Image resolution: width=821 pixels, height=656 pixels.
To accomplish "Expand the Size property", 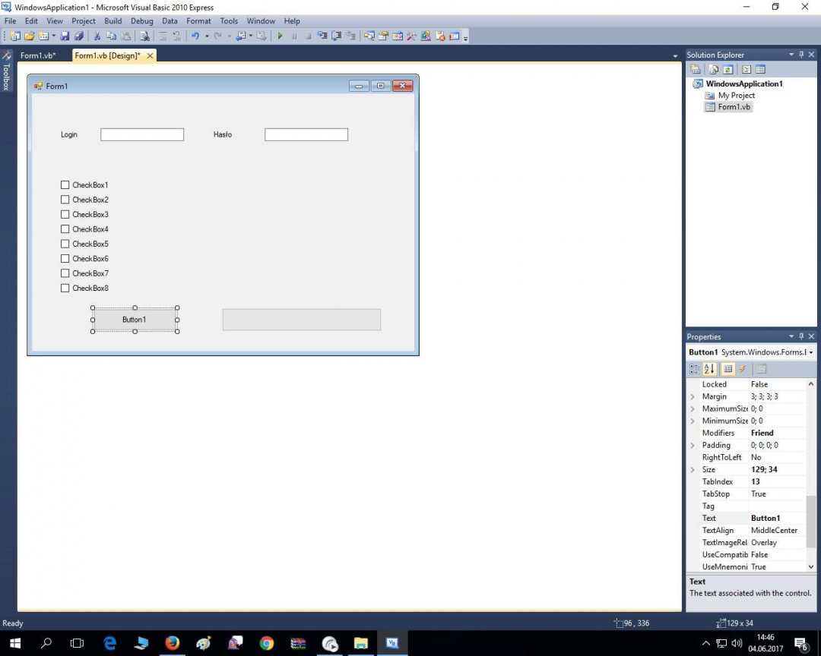I will 692,469.
